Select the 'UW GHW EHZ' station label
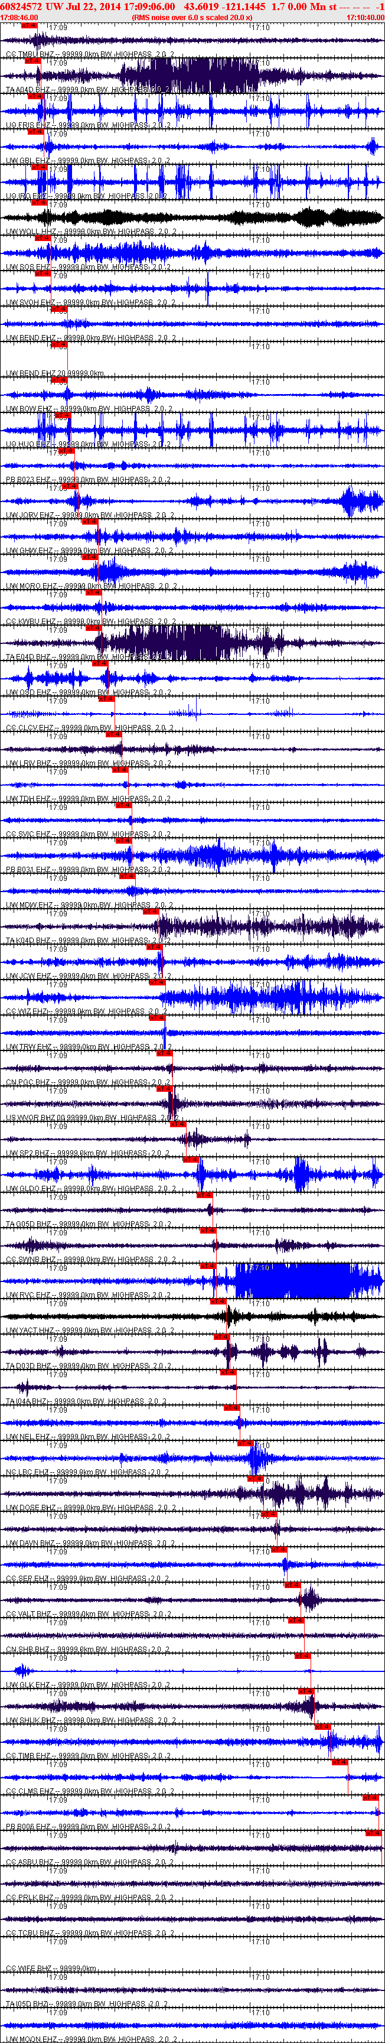385x2043 pixels. coord(30,551)
